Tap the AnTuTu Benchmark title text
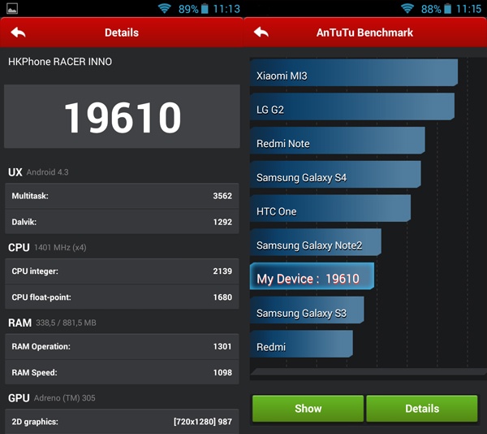487x434 pixels. pos(364,33)
